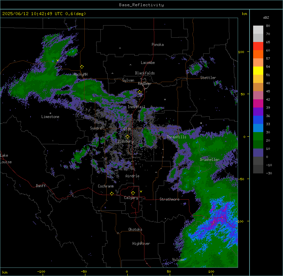The width and height of the screenshot is (283, 276).
Task: Click the RedDeer city label
Action: 144,84
